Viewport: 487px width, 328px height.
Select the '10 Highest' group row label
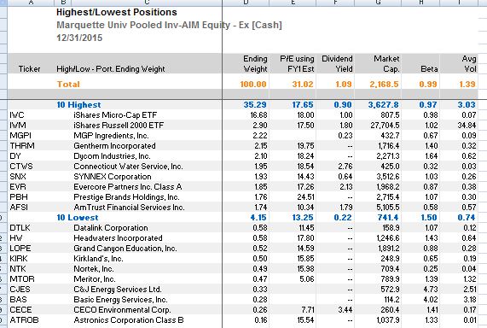[78, 105]
